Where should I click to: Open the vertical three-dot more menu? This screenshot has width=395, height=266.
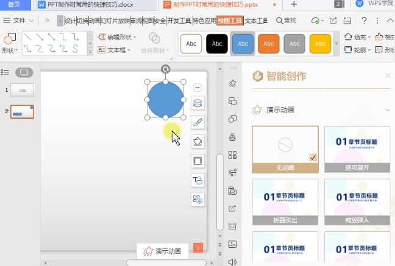coord(377,21)
